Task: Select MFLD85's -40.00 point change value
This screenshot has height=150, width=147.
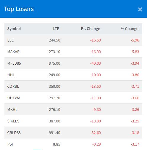Action: pyautogui.click(x=96, y=63)
